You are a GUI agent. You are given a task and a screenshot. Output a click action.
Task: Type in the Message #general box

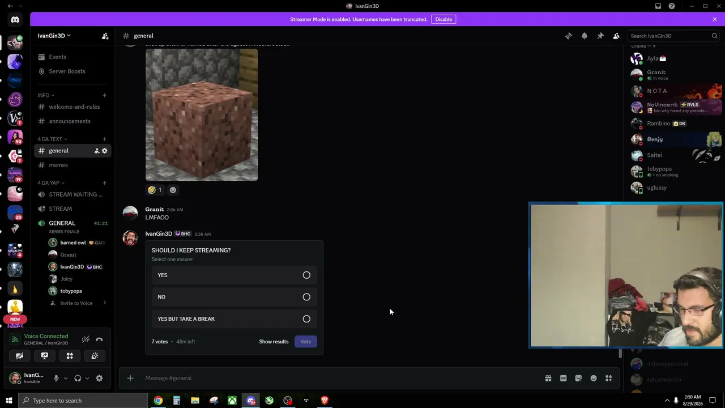pyautogui.click(x=340, y=378)
